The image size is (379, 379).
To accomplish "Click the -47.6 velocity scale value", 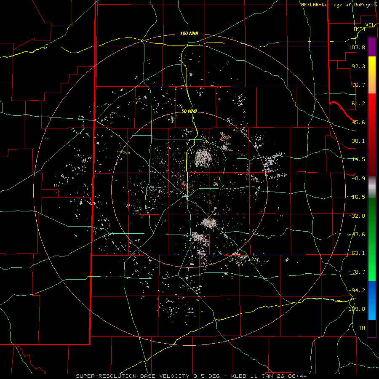I will (x=357, y=235).
